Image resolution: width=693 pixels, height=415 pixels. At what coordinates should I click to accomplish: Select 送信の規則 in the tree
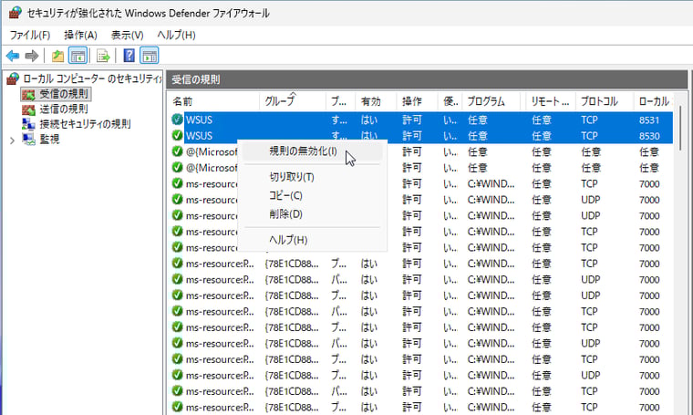[x=64, y=109]
